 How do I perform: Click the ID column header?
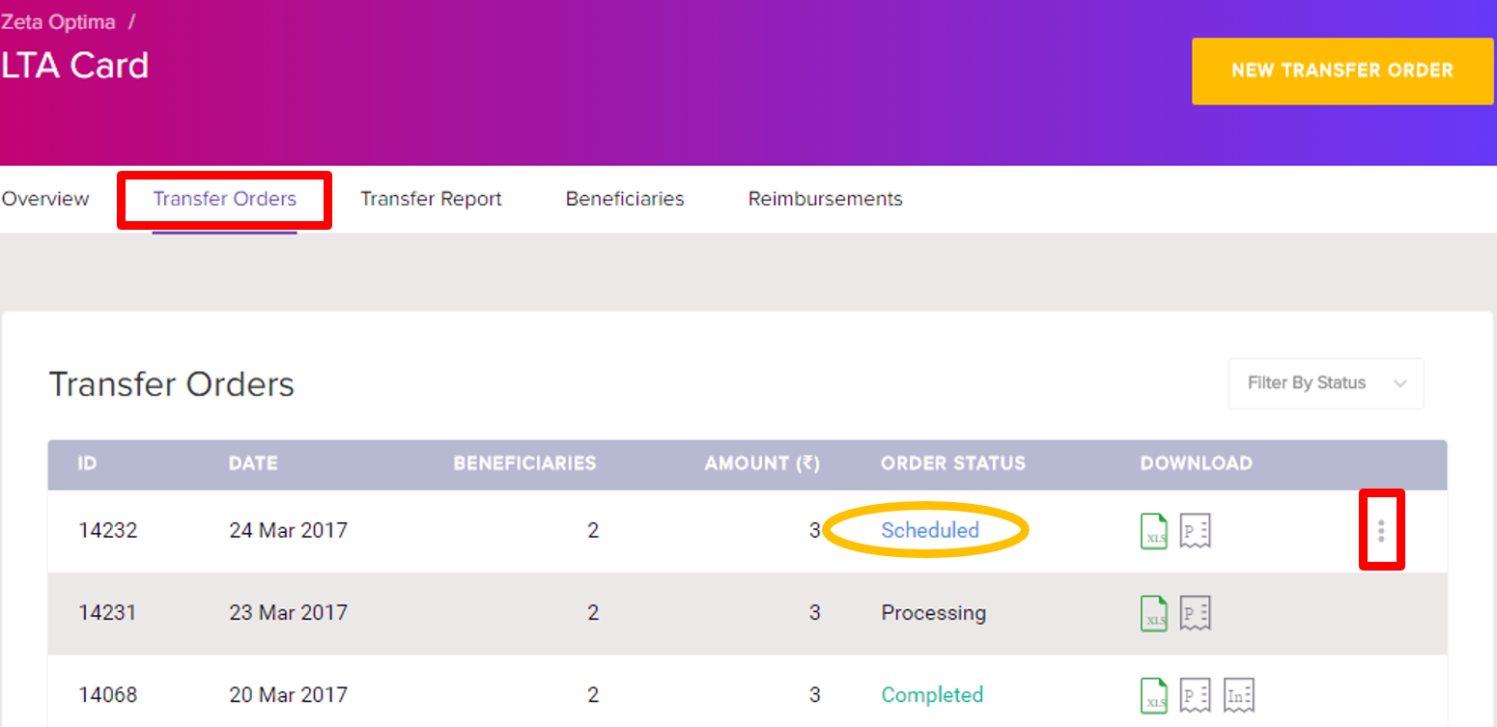[87, 463]
